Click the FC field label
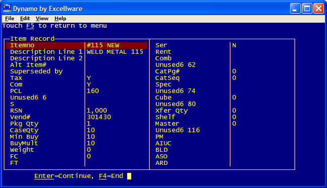Screen dimensions: 327x188 14,156
